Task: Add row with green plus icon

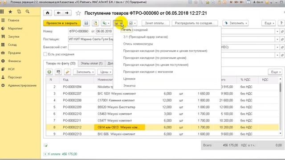Action: pos(49,72)
